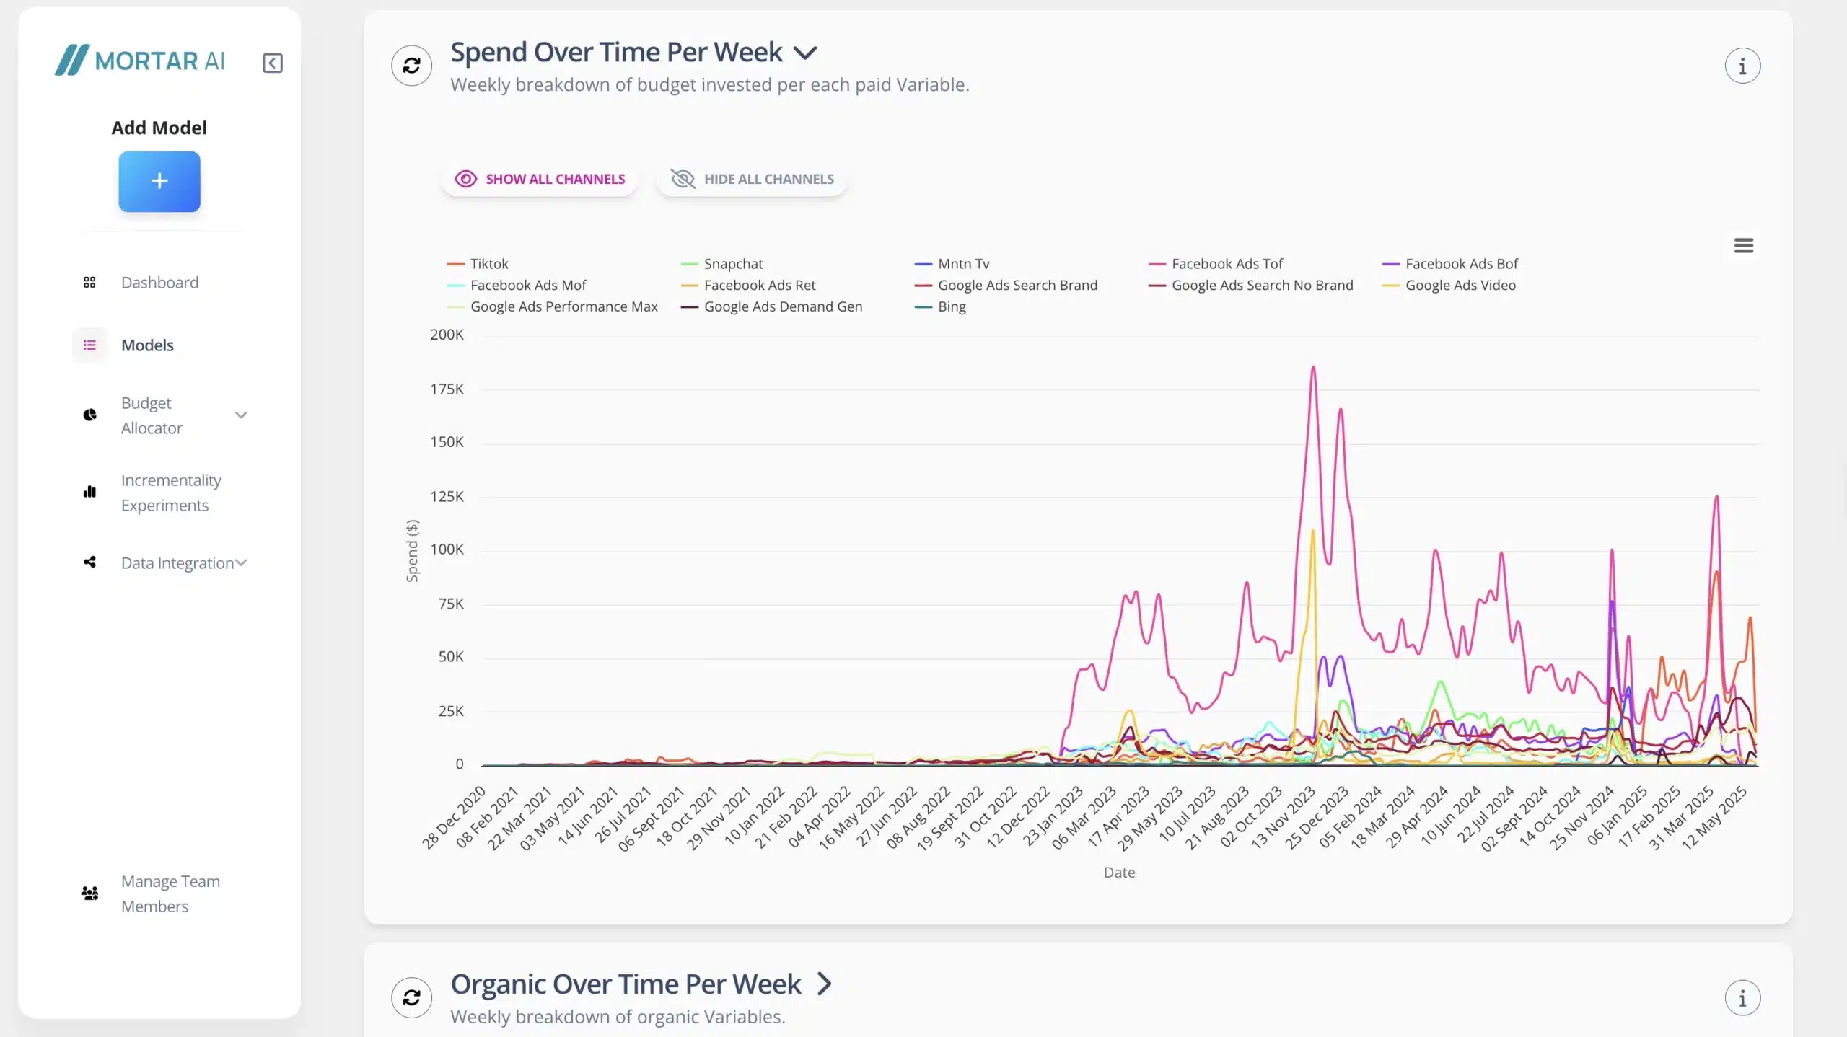The width and height of the screenshot is (1847, 1037).
Task: Collapse the sidebar with the arrow icon
Action: [x=272, y=63]
